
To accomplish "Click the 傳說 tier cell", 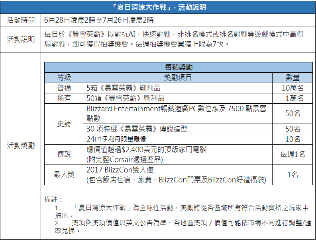I will coord(64,155).
